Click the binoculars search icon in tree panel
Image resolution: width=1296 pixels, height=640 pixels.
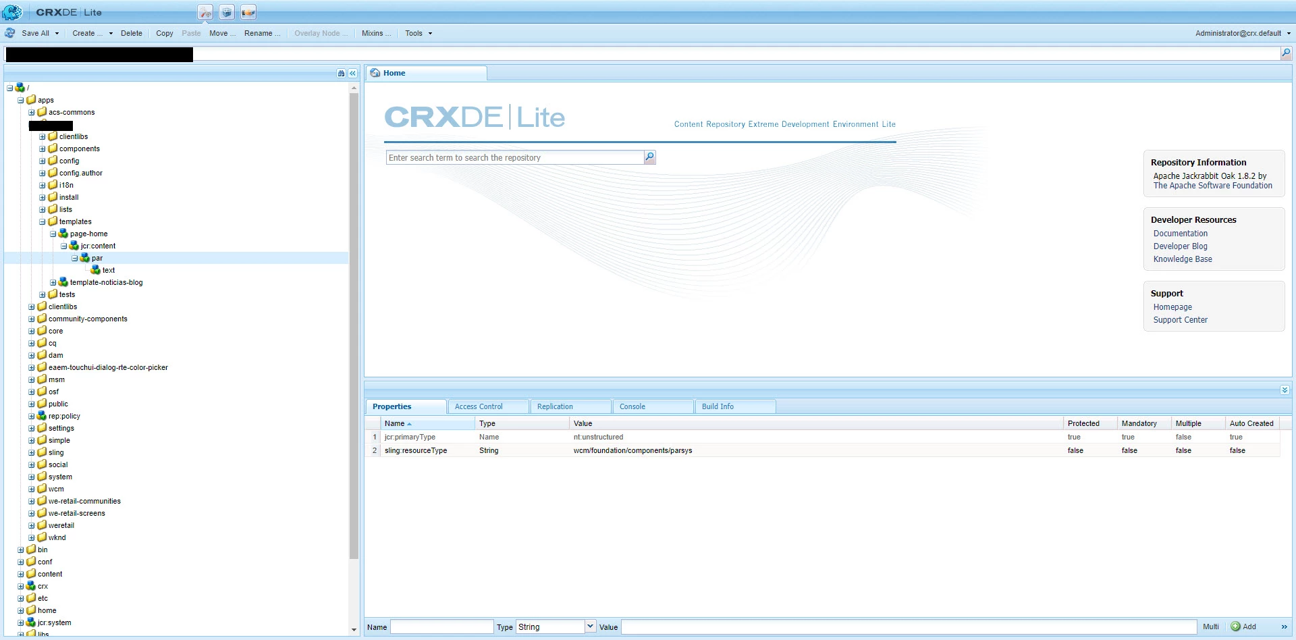click(342, 73)
